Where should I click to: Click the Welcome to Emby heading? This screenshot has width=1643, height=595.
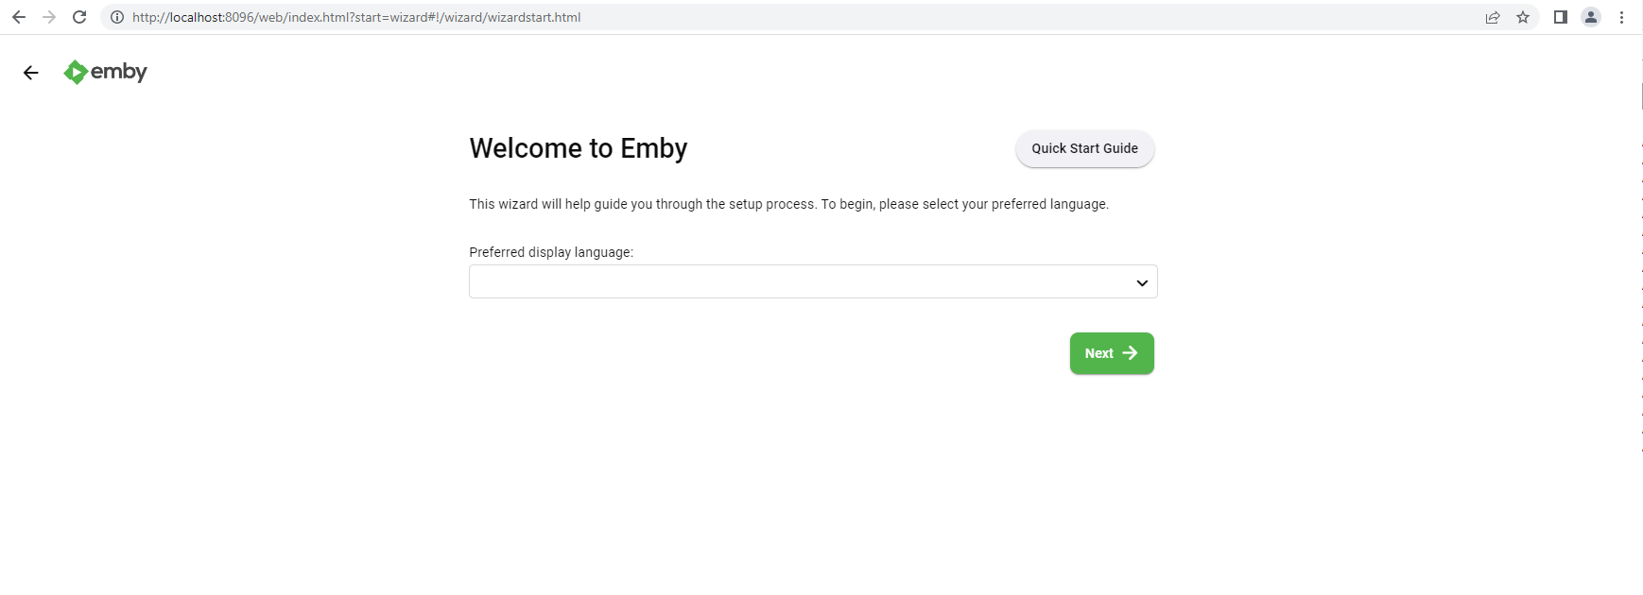point(579,148)
